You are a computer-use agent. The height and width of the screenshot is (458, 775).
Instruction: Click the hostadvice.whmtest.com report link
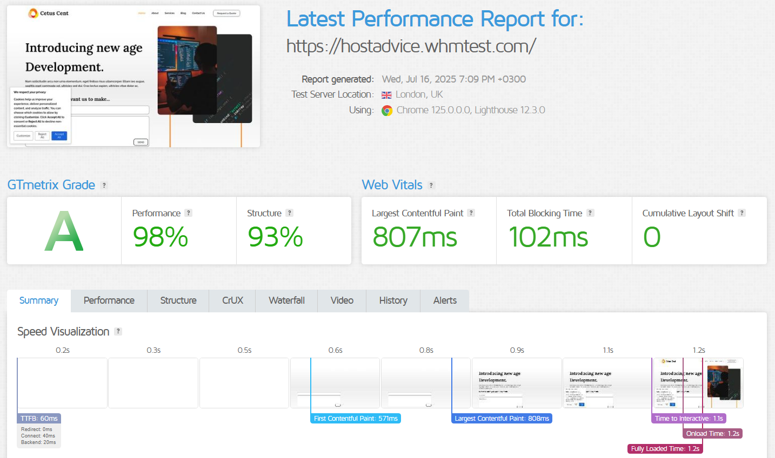(411, 46)
